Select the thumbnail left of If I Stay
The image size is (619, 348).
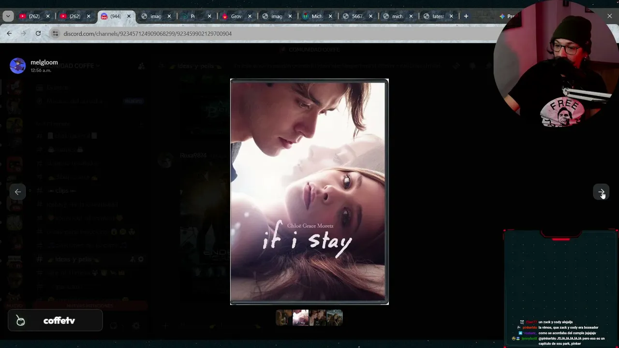284,318
